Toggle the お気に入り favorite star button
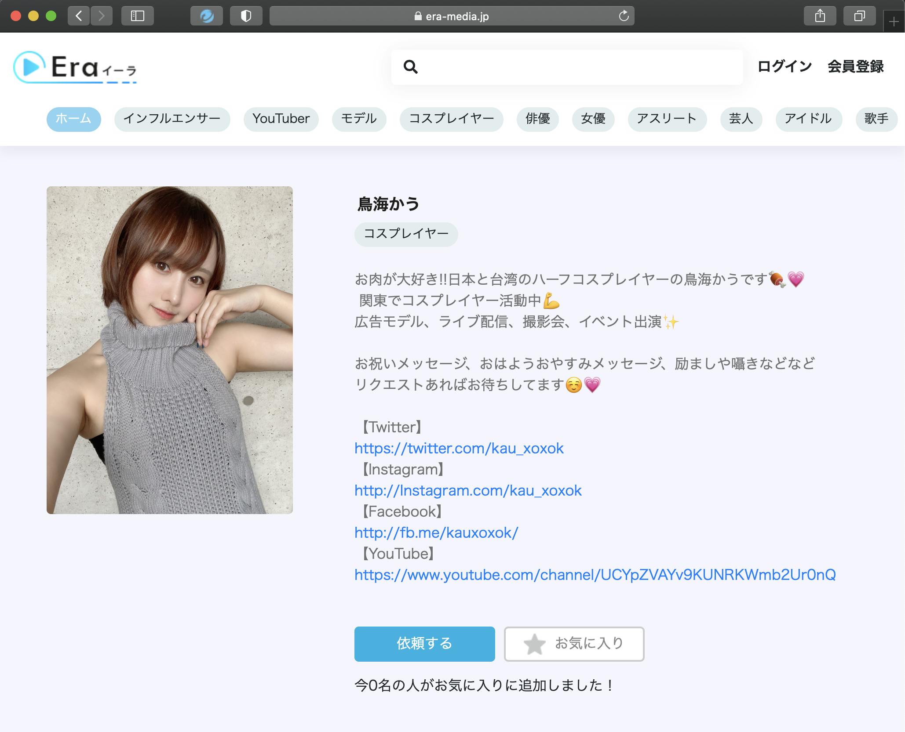 point(574,644)
